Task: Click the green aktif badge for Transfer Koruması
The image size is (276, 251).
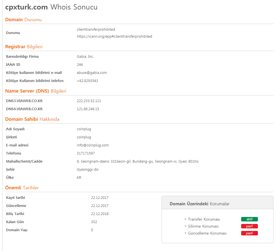Action: pos(249,219)
